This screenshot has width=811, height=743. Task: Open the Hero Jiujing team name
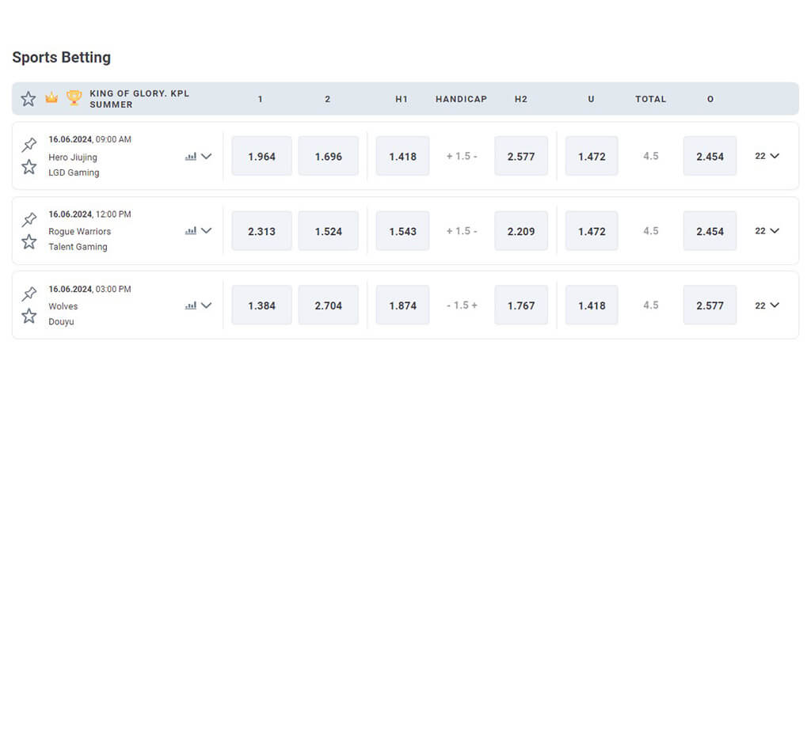pos(73,157)
